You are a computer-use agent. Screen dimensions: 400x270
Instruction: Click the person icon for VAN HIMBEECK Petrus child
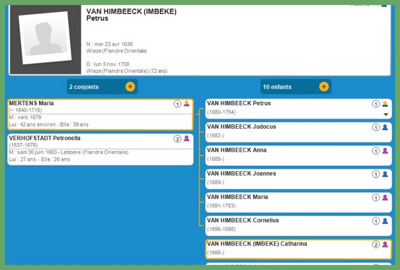click(385, 104)
